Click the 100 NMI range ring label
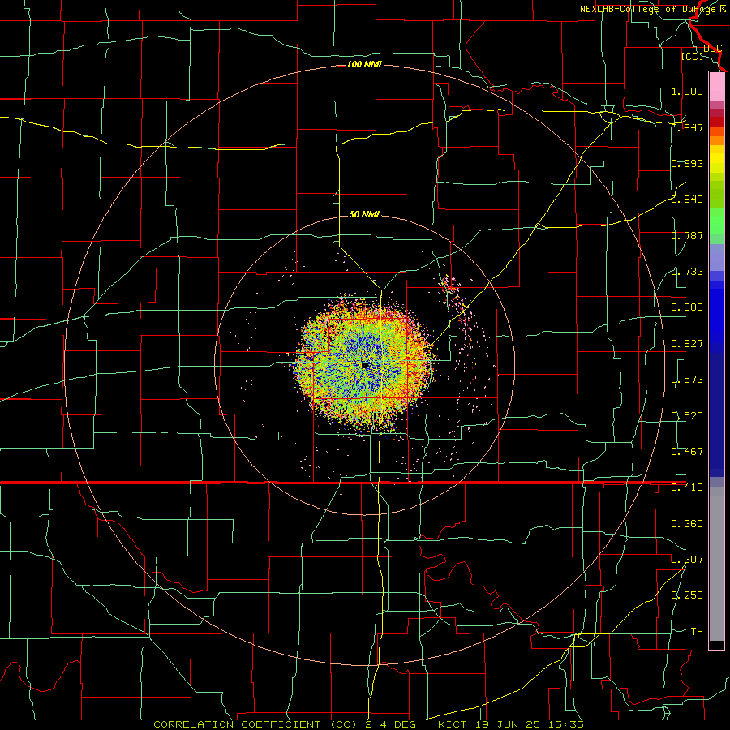This screenshot has height=730, width=730. click(x=364, y=64)
